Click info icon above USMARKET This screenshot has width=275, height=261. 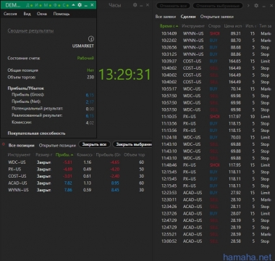click(91, 38)
